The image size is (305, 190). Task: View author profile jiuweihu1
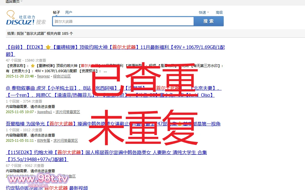(x=44, y=112)
